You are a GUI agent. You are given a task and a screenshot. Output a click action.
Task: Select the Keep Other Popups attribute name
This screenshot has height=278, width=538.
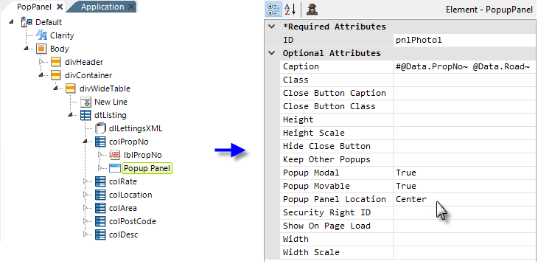pos(326,159)
